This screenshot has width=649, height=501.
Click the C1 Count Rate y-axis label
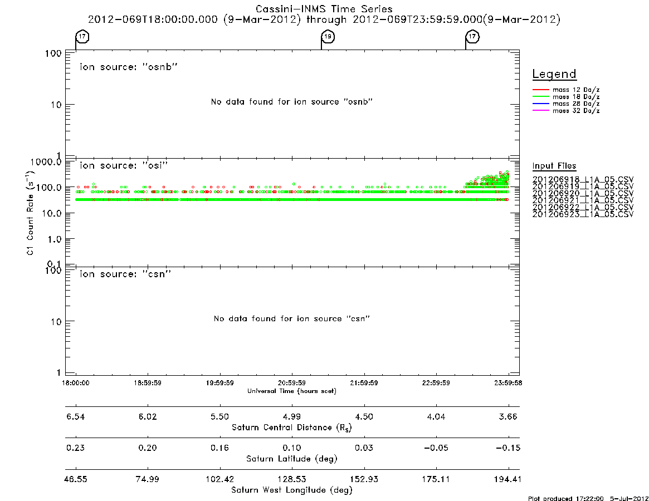[x=30, y=214]
